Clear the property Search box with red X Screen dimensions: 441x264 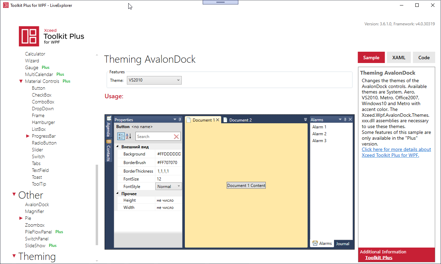click(x=176, y=137)
